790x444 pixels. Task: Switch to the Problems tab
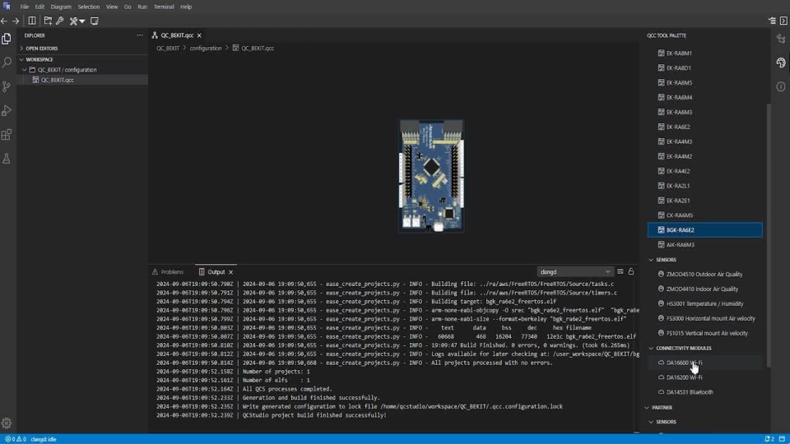(x=172, y=271)
